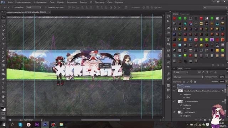Switch to the Channels tab
Screen dimensions: 228x128
(x=188, y=69)
